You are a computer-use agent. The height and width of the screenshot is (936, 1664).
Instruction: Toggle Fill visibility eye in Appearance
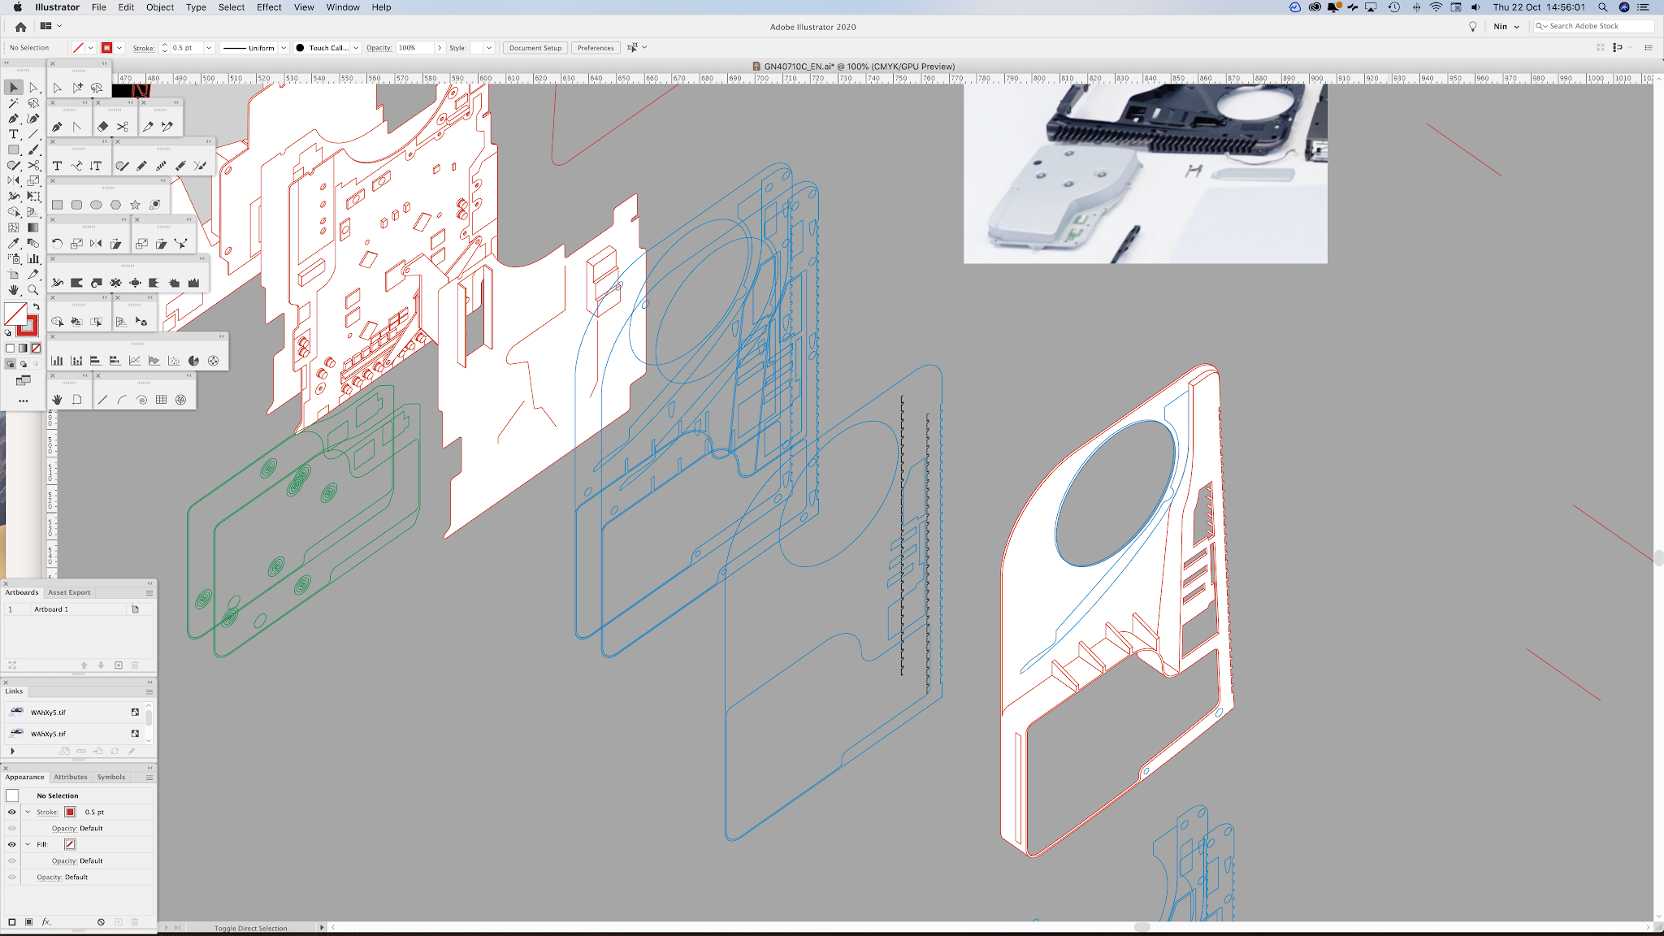[x=11, y=844]
